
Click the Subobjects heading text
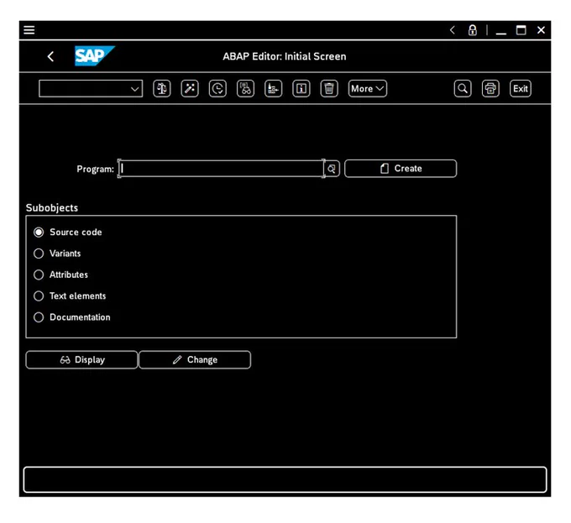[x=52, y=208]
